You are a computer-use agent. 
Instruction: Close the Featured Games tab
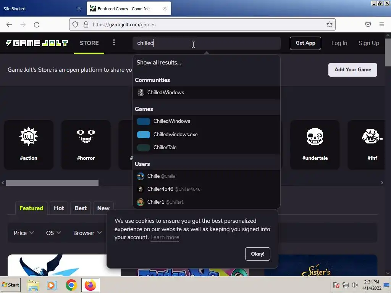165,8
